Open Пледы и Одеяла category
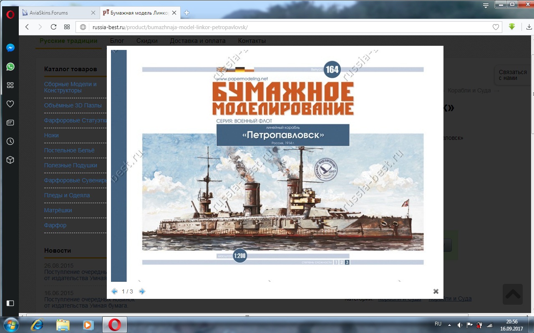This screenshot has width=534, height=333. 67,195
